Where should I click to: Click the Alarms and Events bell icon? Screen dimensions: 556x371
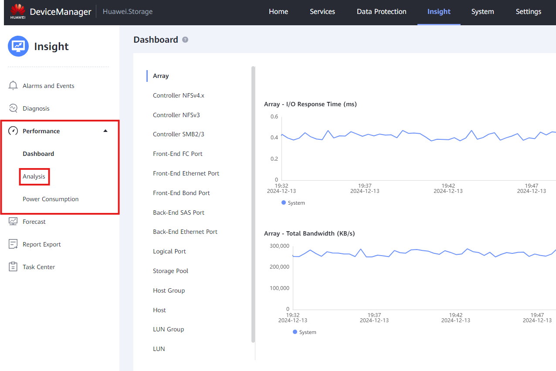click(x=13, y=86)
